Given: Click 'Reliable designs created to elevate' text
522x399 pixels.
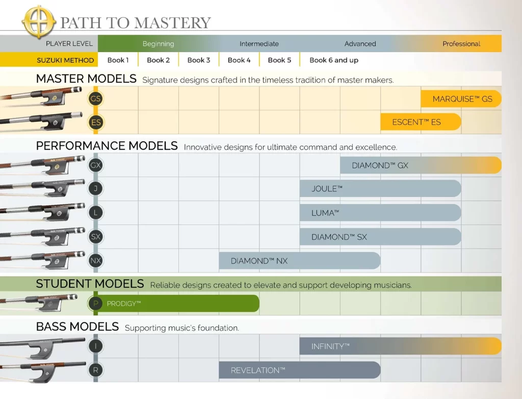Looking at the screenshot, I should (x=281, y=285).
